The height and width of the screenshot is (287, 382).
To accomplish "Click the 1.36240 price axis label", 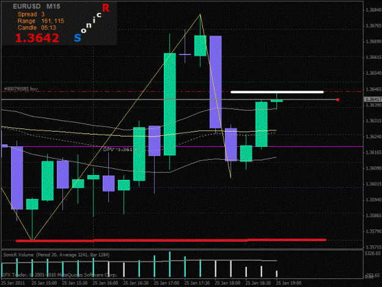I will (x=373, y=136).
